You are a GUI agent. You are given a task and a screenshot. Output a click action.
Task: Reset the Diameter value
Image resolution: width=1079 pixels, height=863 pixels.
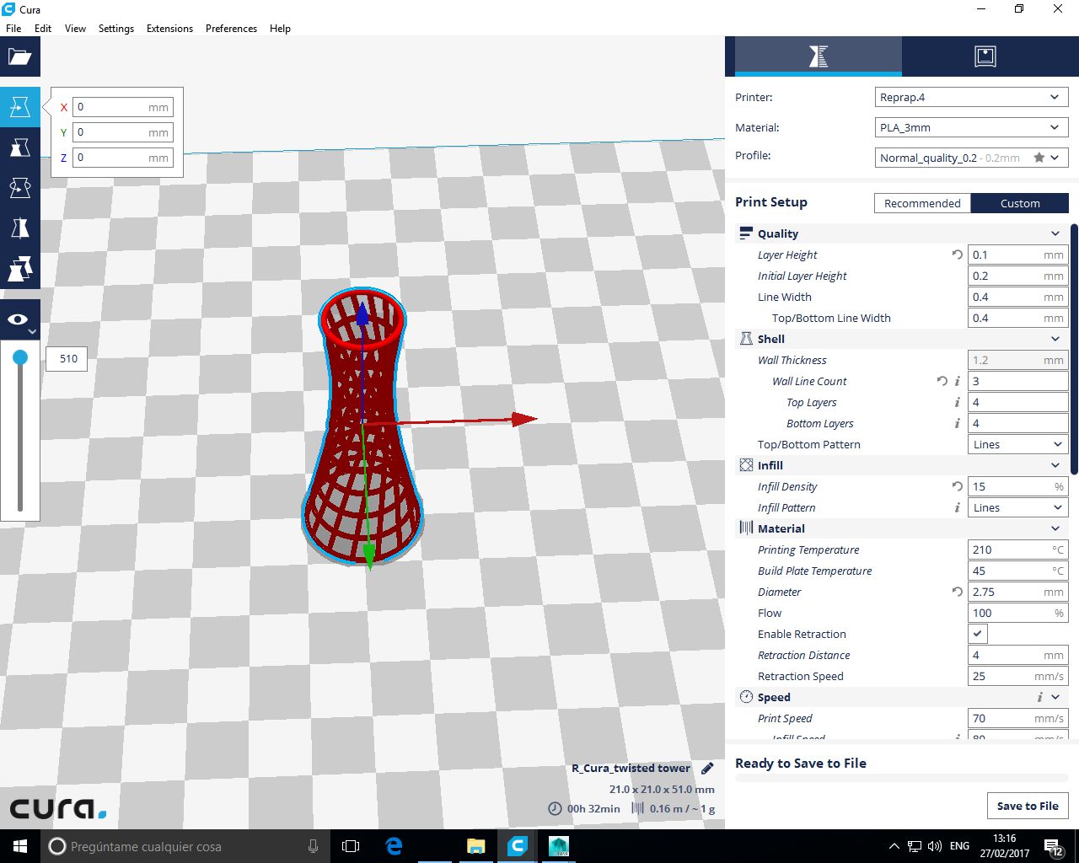957,592
